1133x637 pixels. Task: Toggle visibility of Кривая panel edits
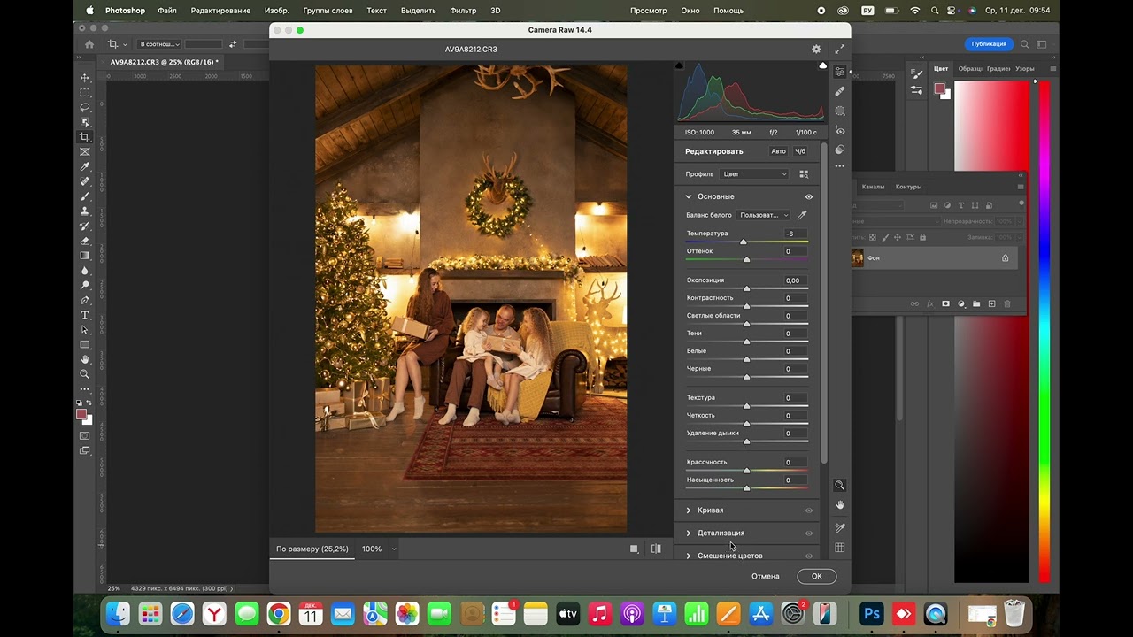809,510
